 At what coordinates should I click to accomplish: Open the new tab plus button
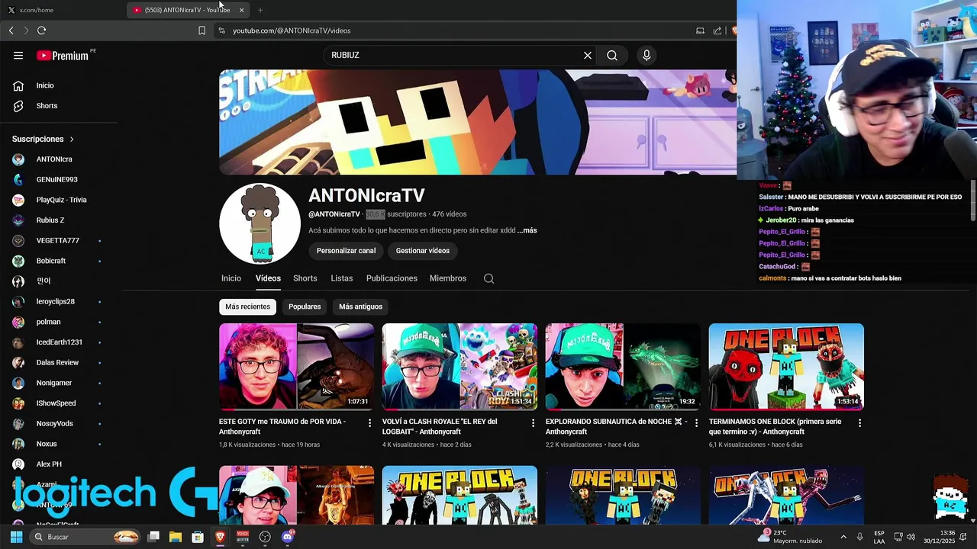260,10
